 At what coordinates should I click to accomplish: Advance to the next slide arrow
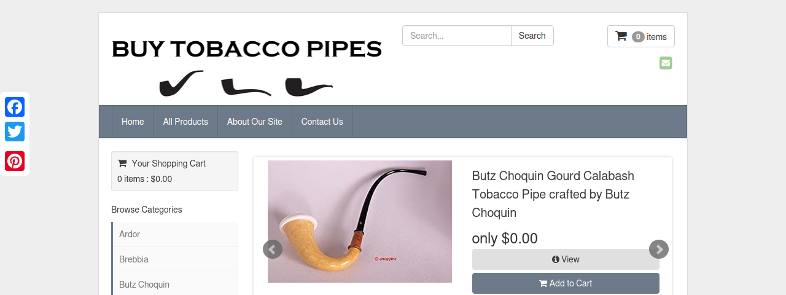tap(659, 249)
